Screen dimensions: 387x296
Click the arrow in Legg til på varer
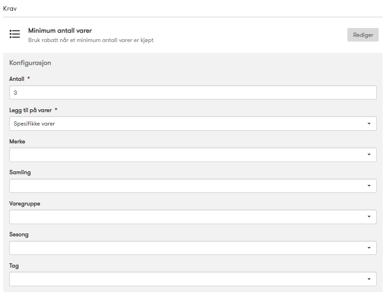(x=369, y=124)
